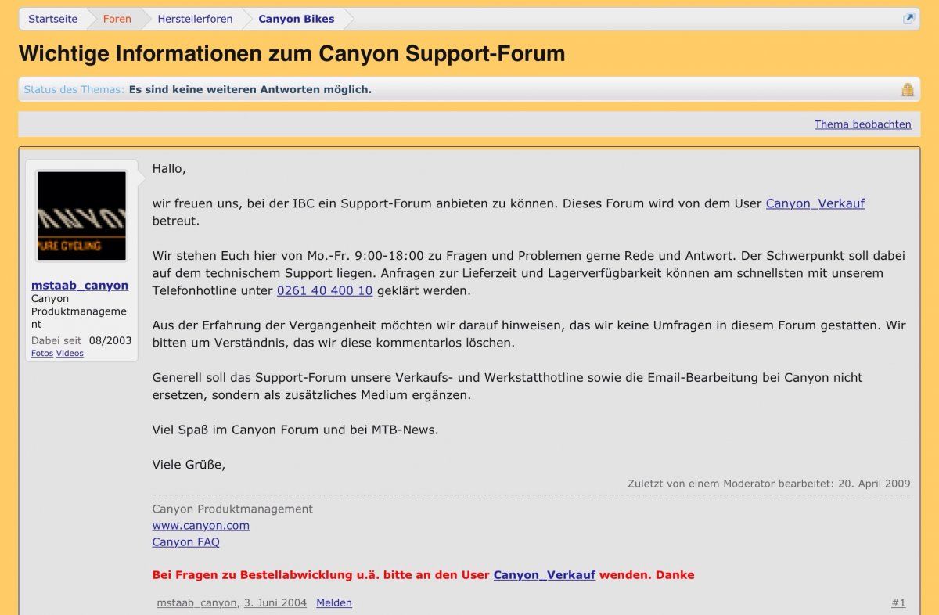Image resolution: width=939 pixels, height=615 pixels.
Task: Open the Canyon FAQ link
Action: point(185,542)
